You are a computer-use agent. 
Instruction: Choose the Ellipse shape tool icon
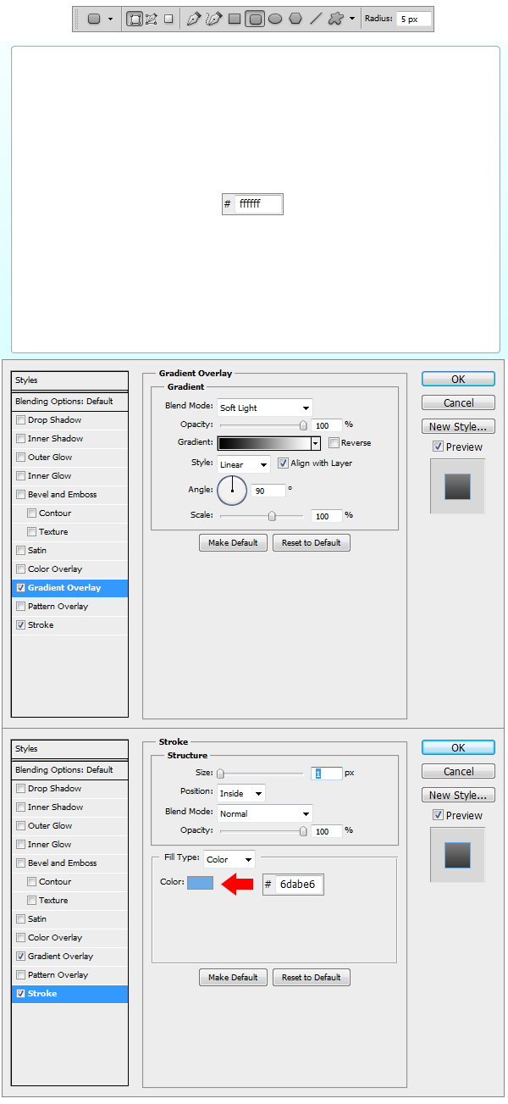tap(275, 19)
